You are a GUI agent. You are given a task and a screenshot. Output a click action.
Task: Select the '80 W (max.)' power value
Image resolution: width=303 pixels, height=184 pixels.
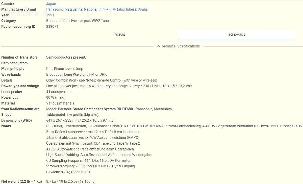coord(56,97)
